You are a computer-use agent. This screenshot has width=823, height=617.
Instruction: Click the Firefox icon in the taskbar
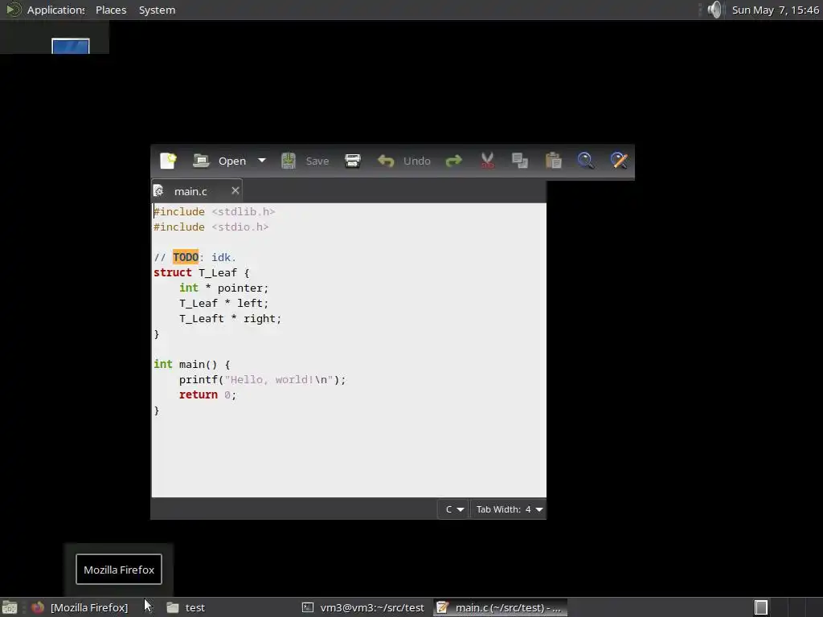pos(37,607)
